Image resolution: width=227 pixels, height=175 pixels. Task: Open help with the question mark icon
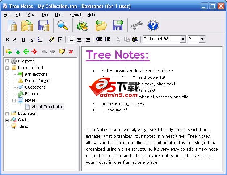coord(153,25)
